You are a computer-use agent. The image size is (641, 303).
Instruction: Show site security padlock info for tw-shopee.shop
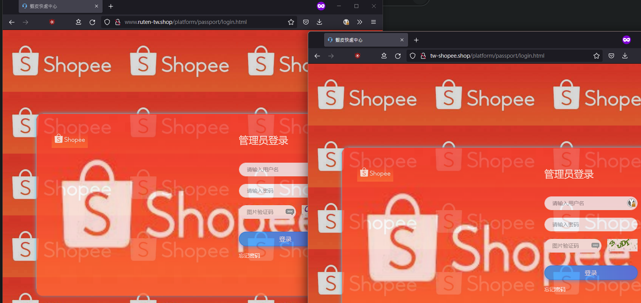click(x=423, y=56)
